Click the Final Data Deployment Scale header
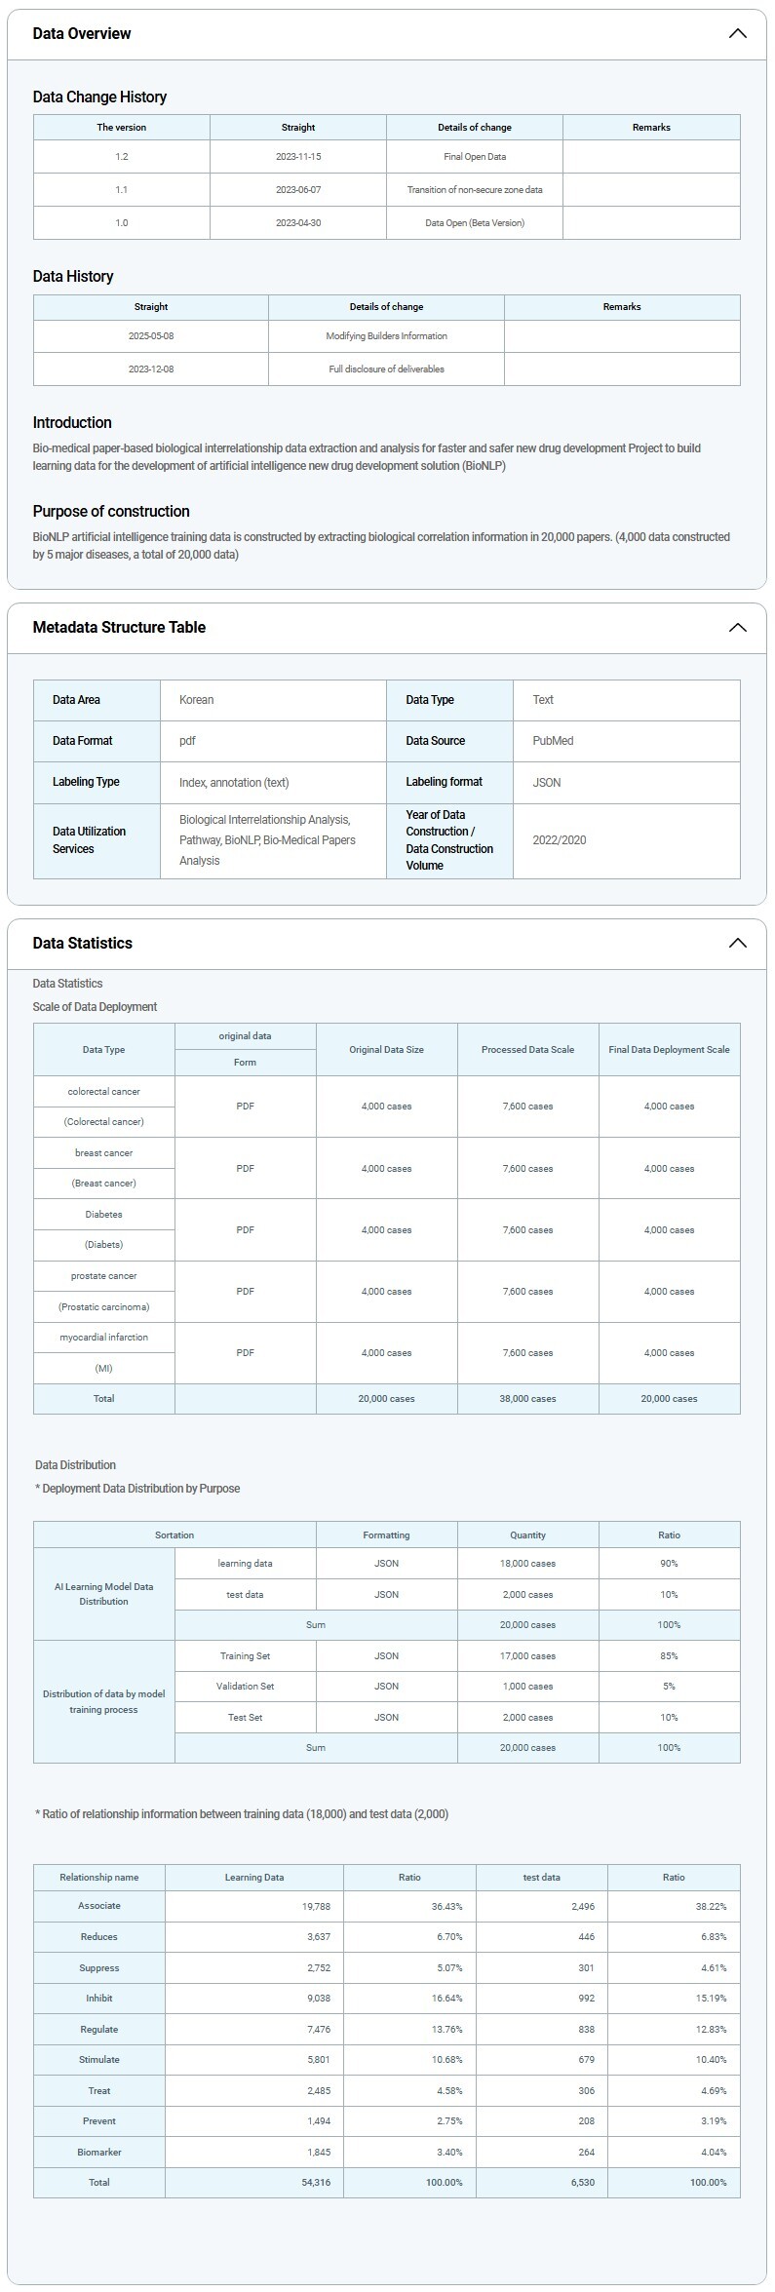The width and height of the screenshot is (775, 2292). point(669,1050)
